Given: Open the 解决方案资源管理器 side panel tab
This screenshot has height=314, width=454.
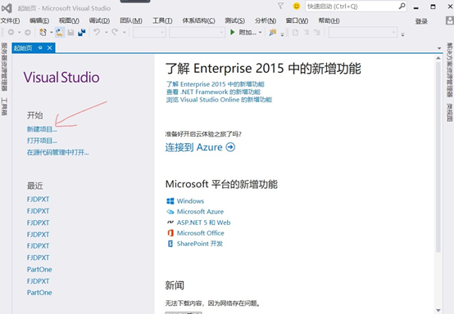Looking at the screenshot, I should [x=449, y=70].
